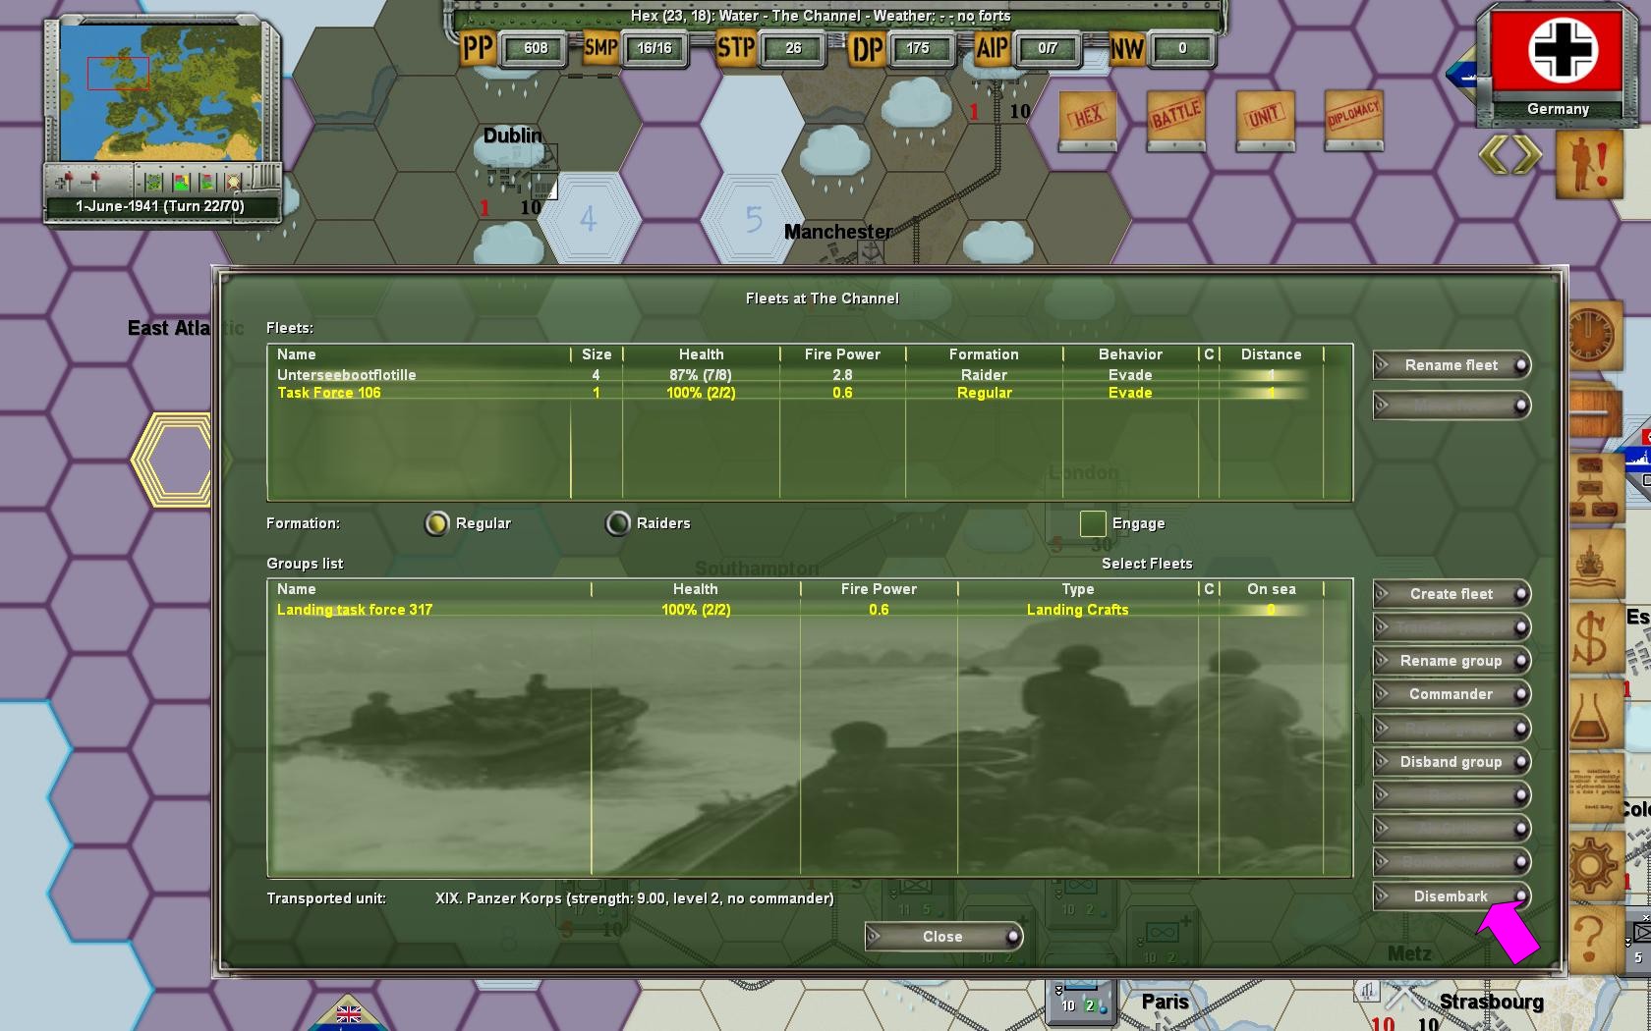This screenshot has width=1651, height=1031.
Task: Toggle the medal overlay map mode icon
Action: 233,183
